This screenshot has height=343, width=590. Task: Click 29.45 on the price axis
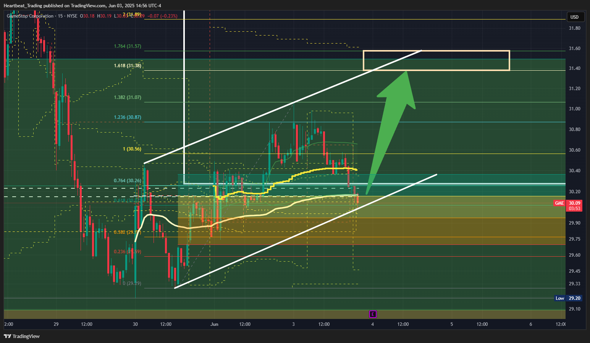[574, 271]
